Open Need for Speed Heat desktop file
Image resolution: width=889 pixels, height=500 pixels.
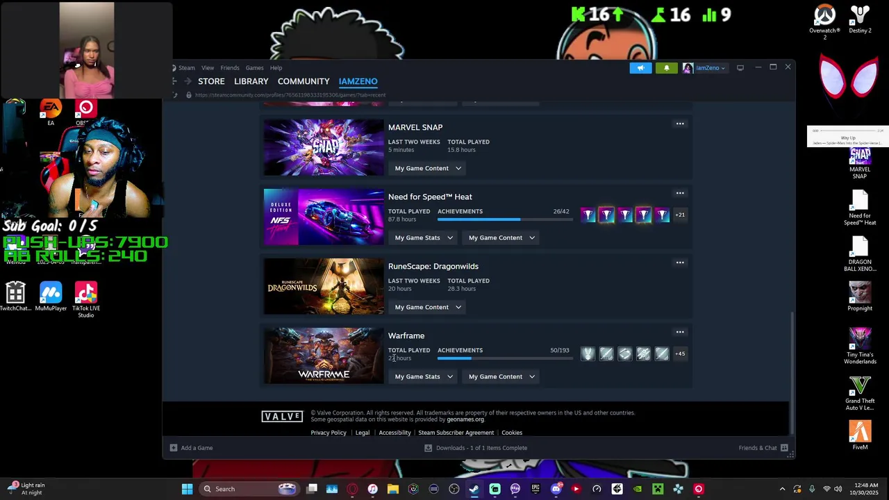click(x=860, y=207)
